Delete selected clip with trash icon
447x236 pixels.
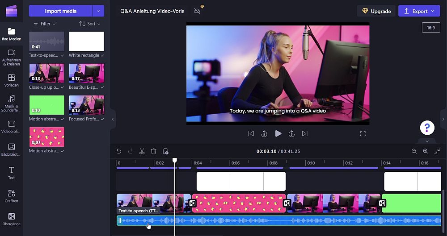[153, 151]
